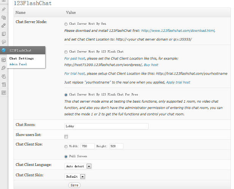Open Chat Settings in the flyout menu

click(22, 59)
